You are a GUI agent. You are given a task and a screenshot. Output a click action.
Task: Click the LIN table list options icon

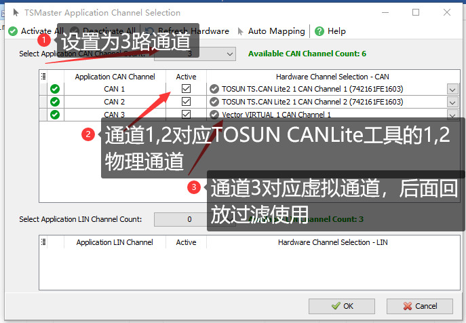43,242
